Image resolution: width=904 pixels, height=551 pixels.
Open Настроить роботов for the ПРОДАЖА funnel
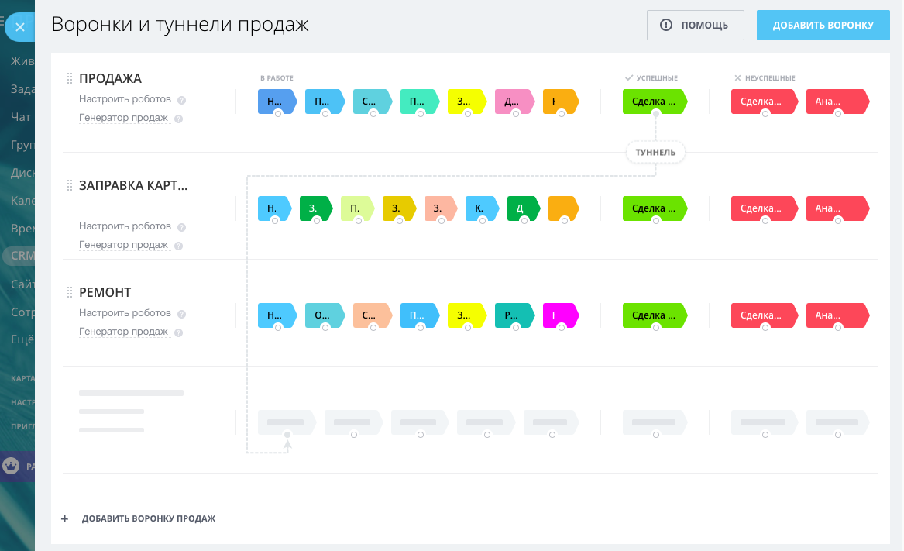[x=125, y=100]
